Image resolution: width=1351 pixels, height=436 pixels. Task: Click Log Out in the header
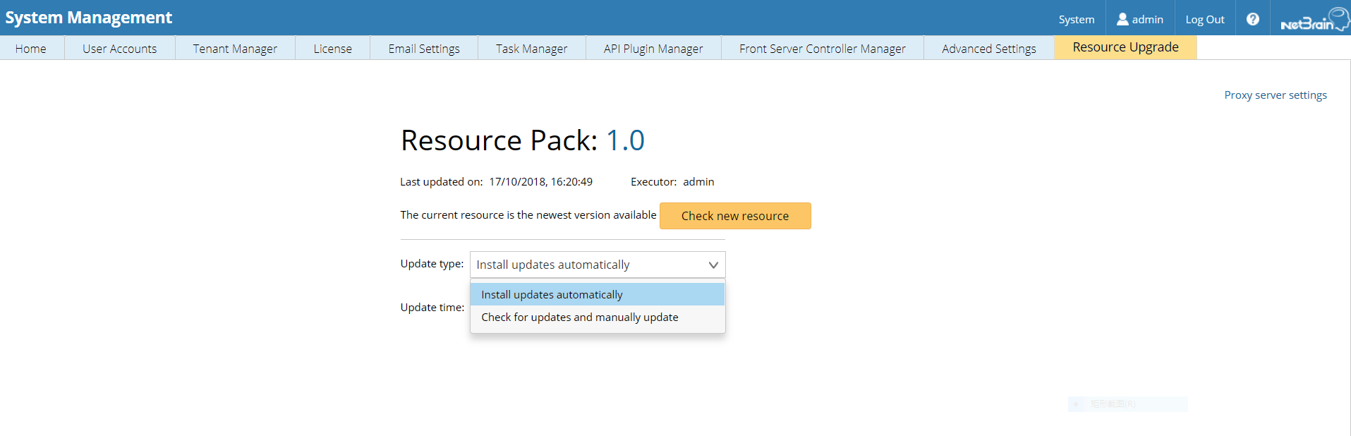pyautogui.click(x=1204, y=20)
